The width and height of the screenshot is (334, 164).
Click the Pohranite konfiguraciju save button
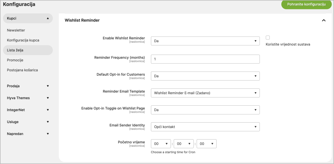click(307, 5)
